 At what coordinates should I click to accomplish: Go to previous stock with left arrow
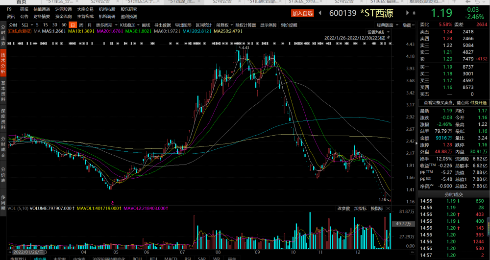coord(319,13)
